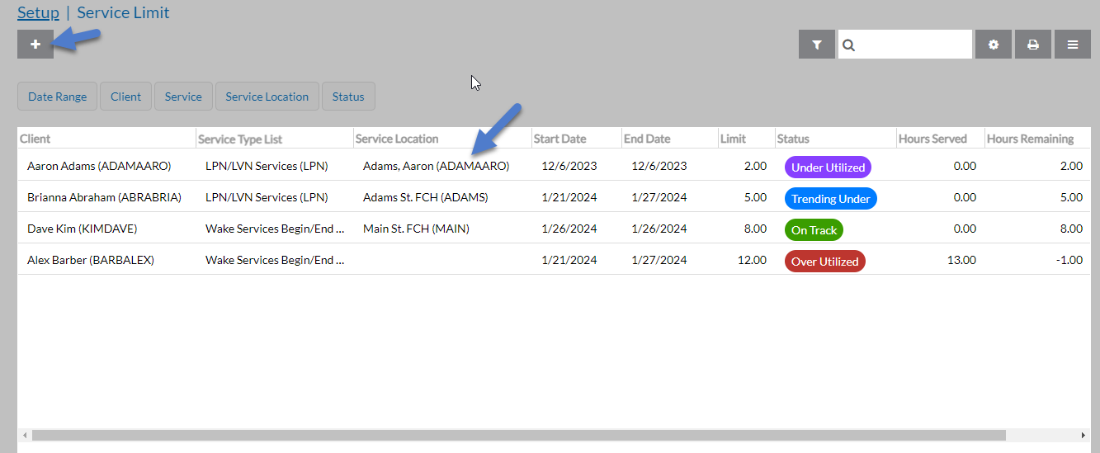Click the settings gear icon
The image size is (1100, 453).
994,45
